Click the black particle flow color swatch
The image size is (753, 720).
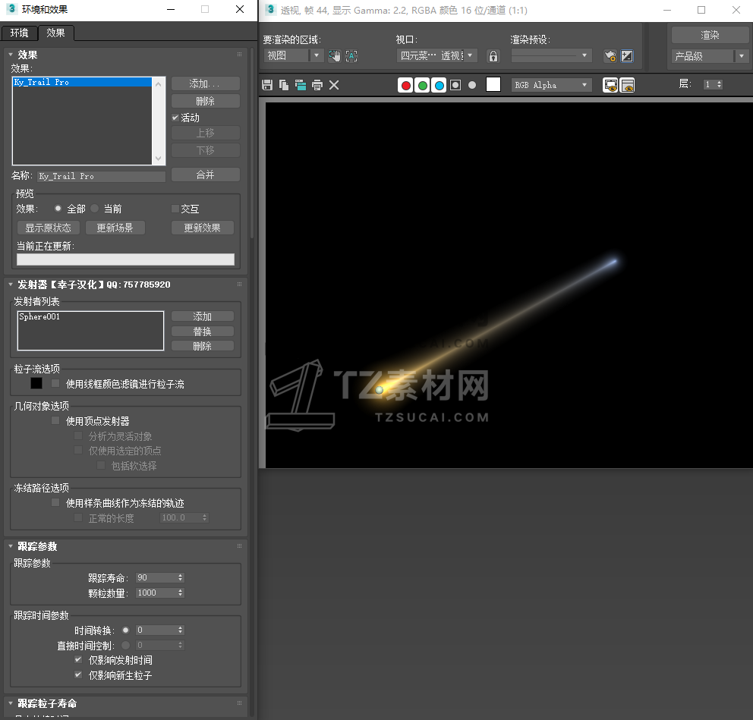pyautogui.click(x=36, y=384)
